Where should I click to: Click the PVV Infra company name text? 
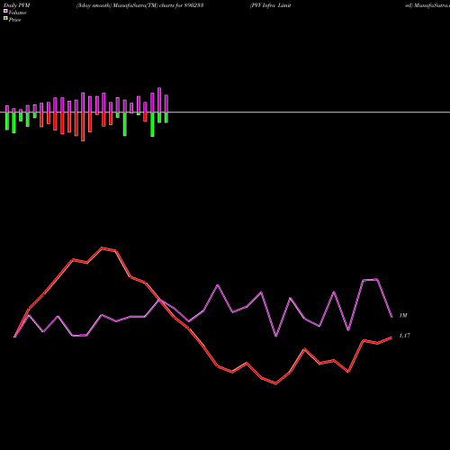coord(270,5)
